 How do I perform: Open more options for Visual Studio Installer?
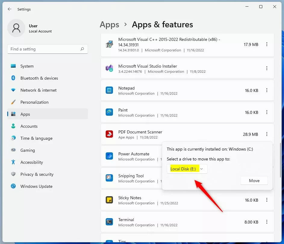pyautogui.click(x=267, y=68)
